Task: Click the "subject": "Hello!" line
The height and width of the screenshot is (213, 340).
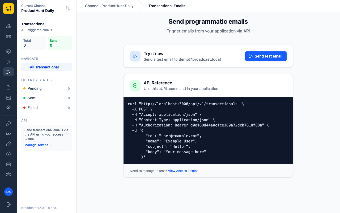Action: pos(168,146)
